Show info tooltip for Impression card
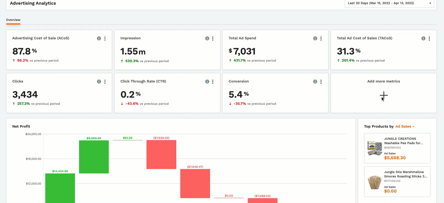Image resolution: width=444 pixels, height=203 pixels. pos(207,39)
